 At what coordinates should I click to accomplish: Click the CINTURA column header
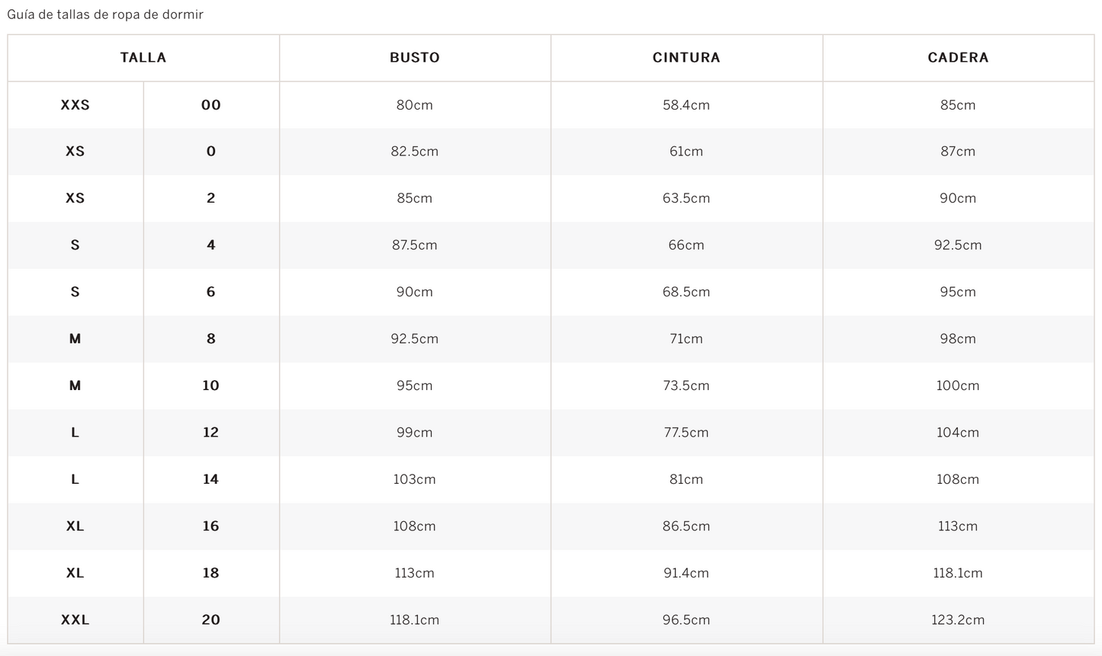click(686, 58)
